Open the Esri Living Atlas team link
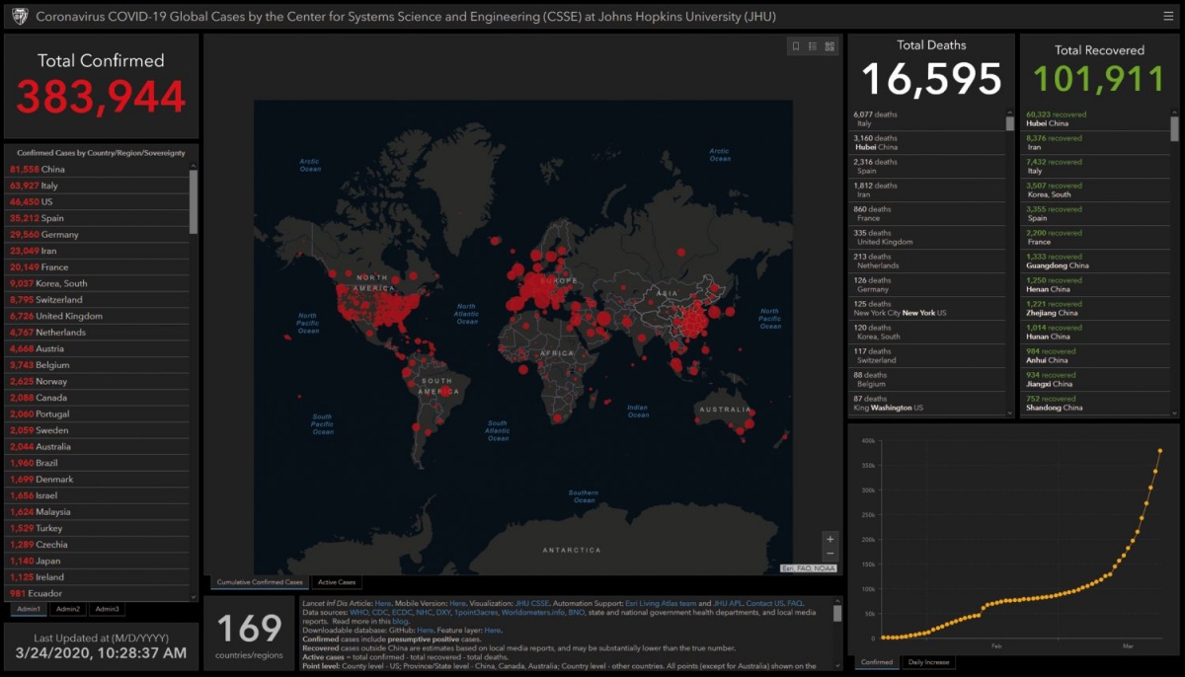The height and width of the screenshot is (677, 1185). click(661, 602)
